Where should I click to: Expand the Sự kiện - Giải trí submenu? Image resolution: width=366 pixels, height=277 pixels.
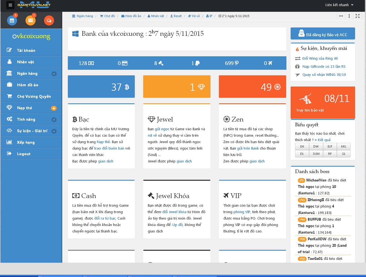(54, 131)
